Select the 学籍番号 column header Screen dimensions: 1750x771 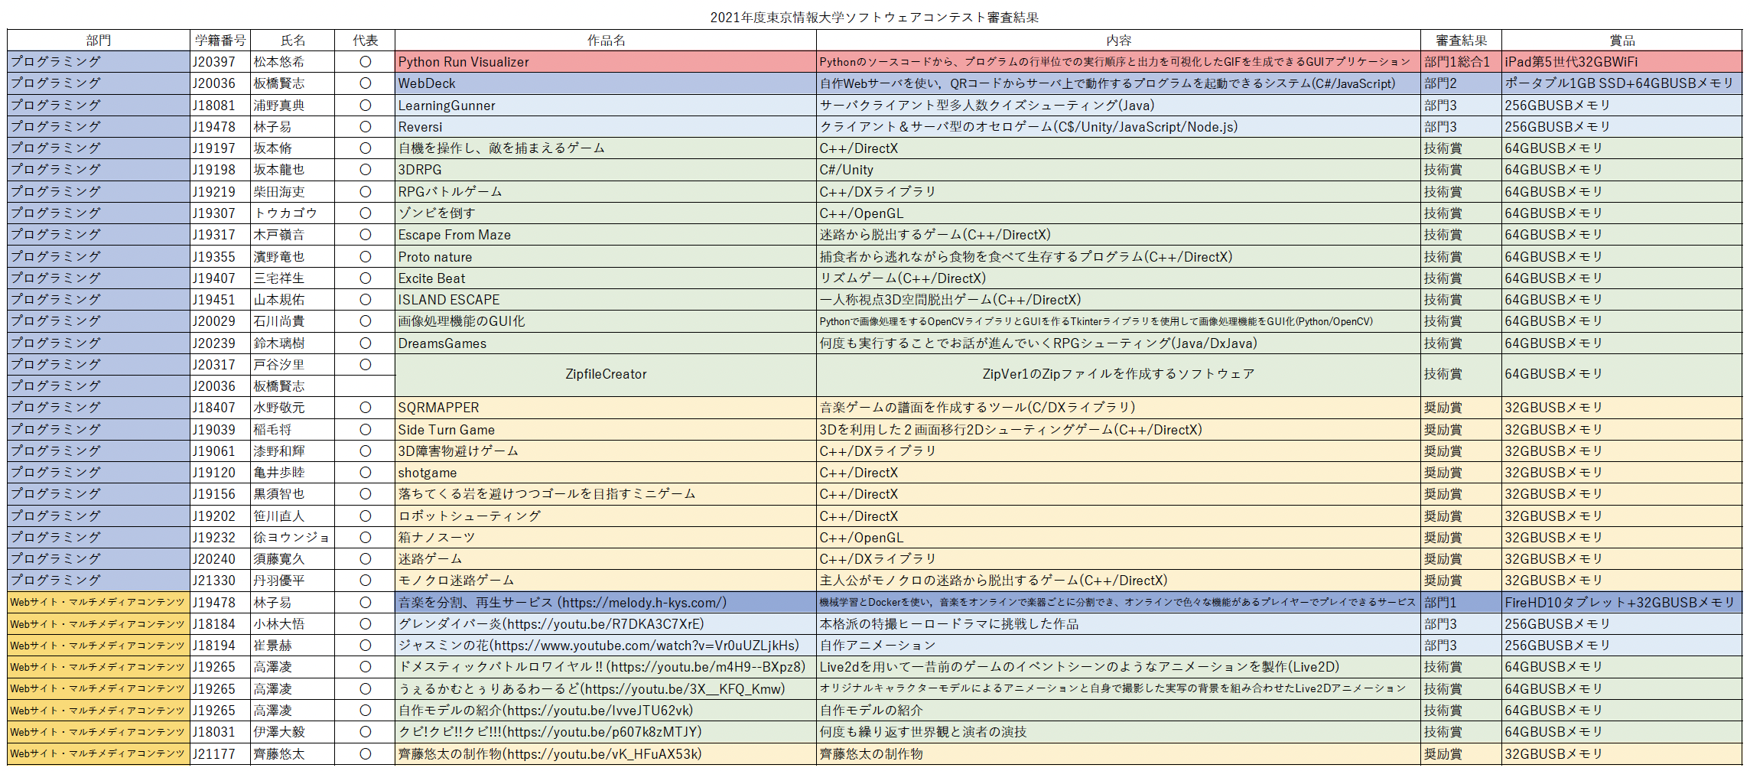pyautogui.click(x=220, y=41)
